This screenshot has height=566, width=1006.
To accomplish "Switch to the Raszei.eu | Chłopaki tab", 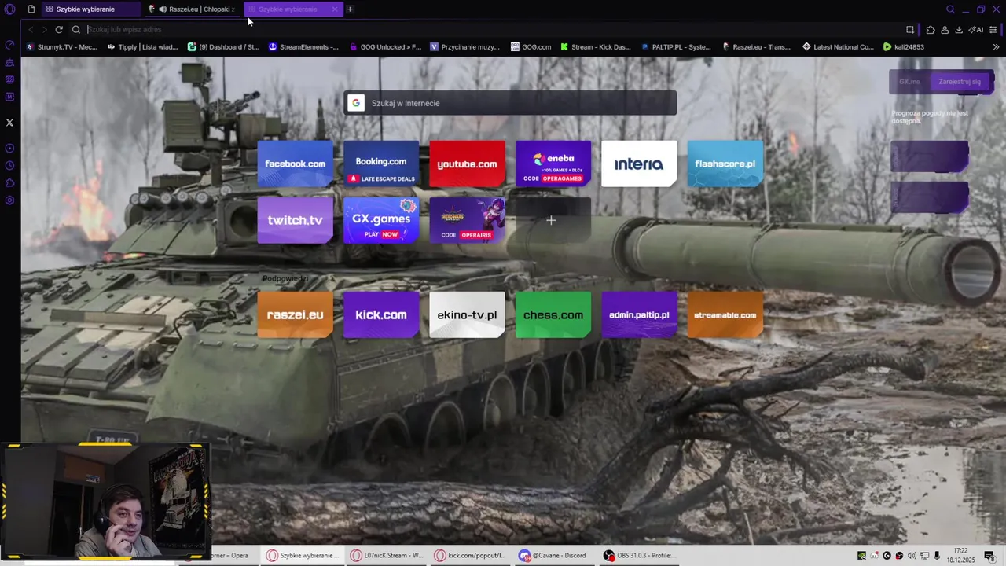I will 194,9.
